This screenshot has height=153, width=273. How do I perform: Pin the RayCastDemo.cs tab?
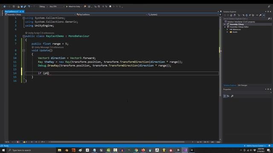[x=20, y=11]
